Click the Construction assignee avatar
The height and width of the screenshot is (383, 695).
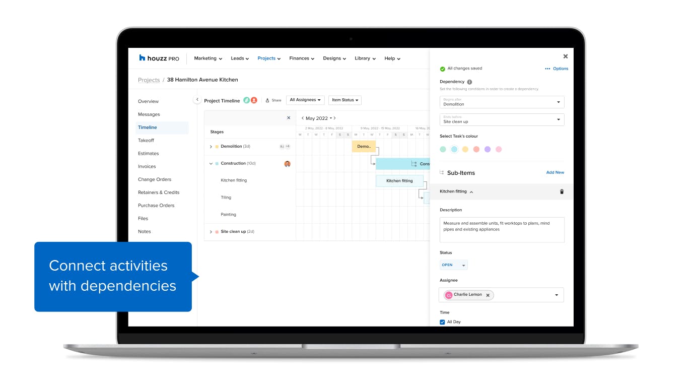[x=287, y=164]
